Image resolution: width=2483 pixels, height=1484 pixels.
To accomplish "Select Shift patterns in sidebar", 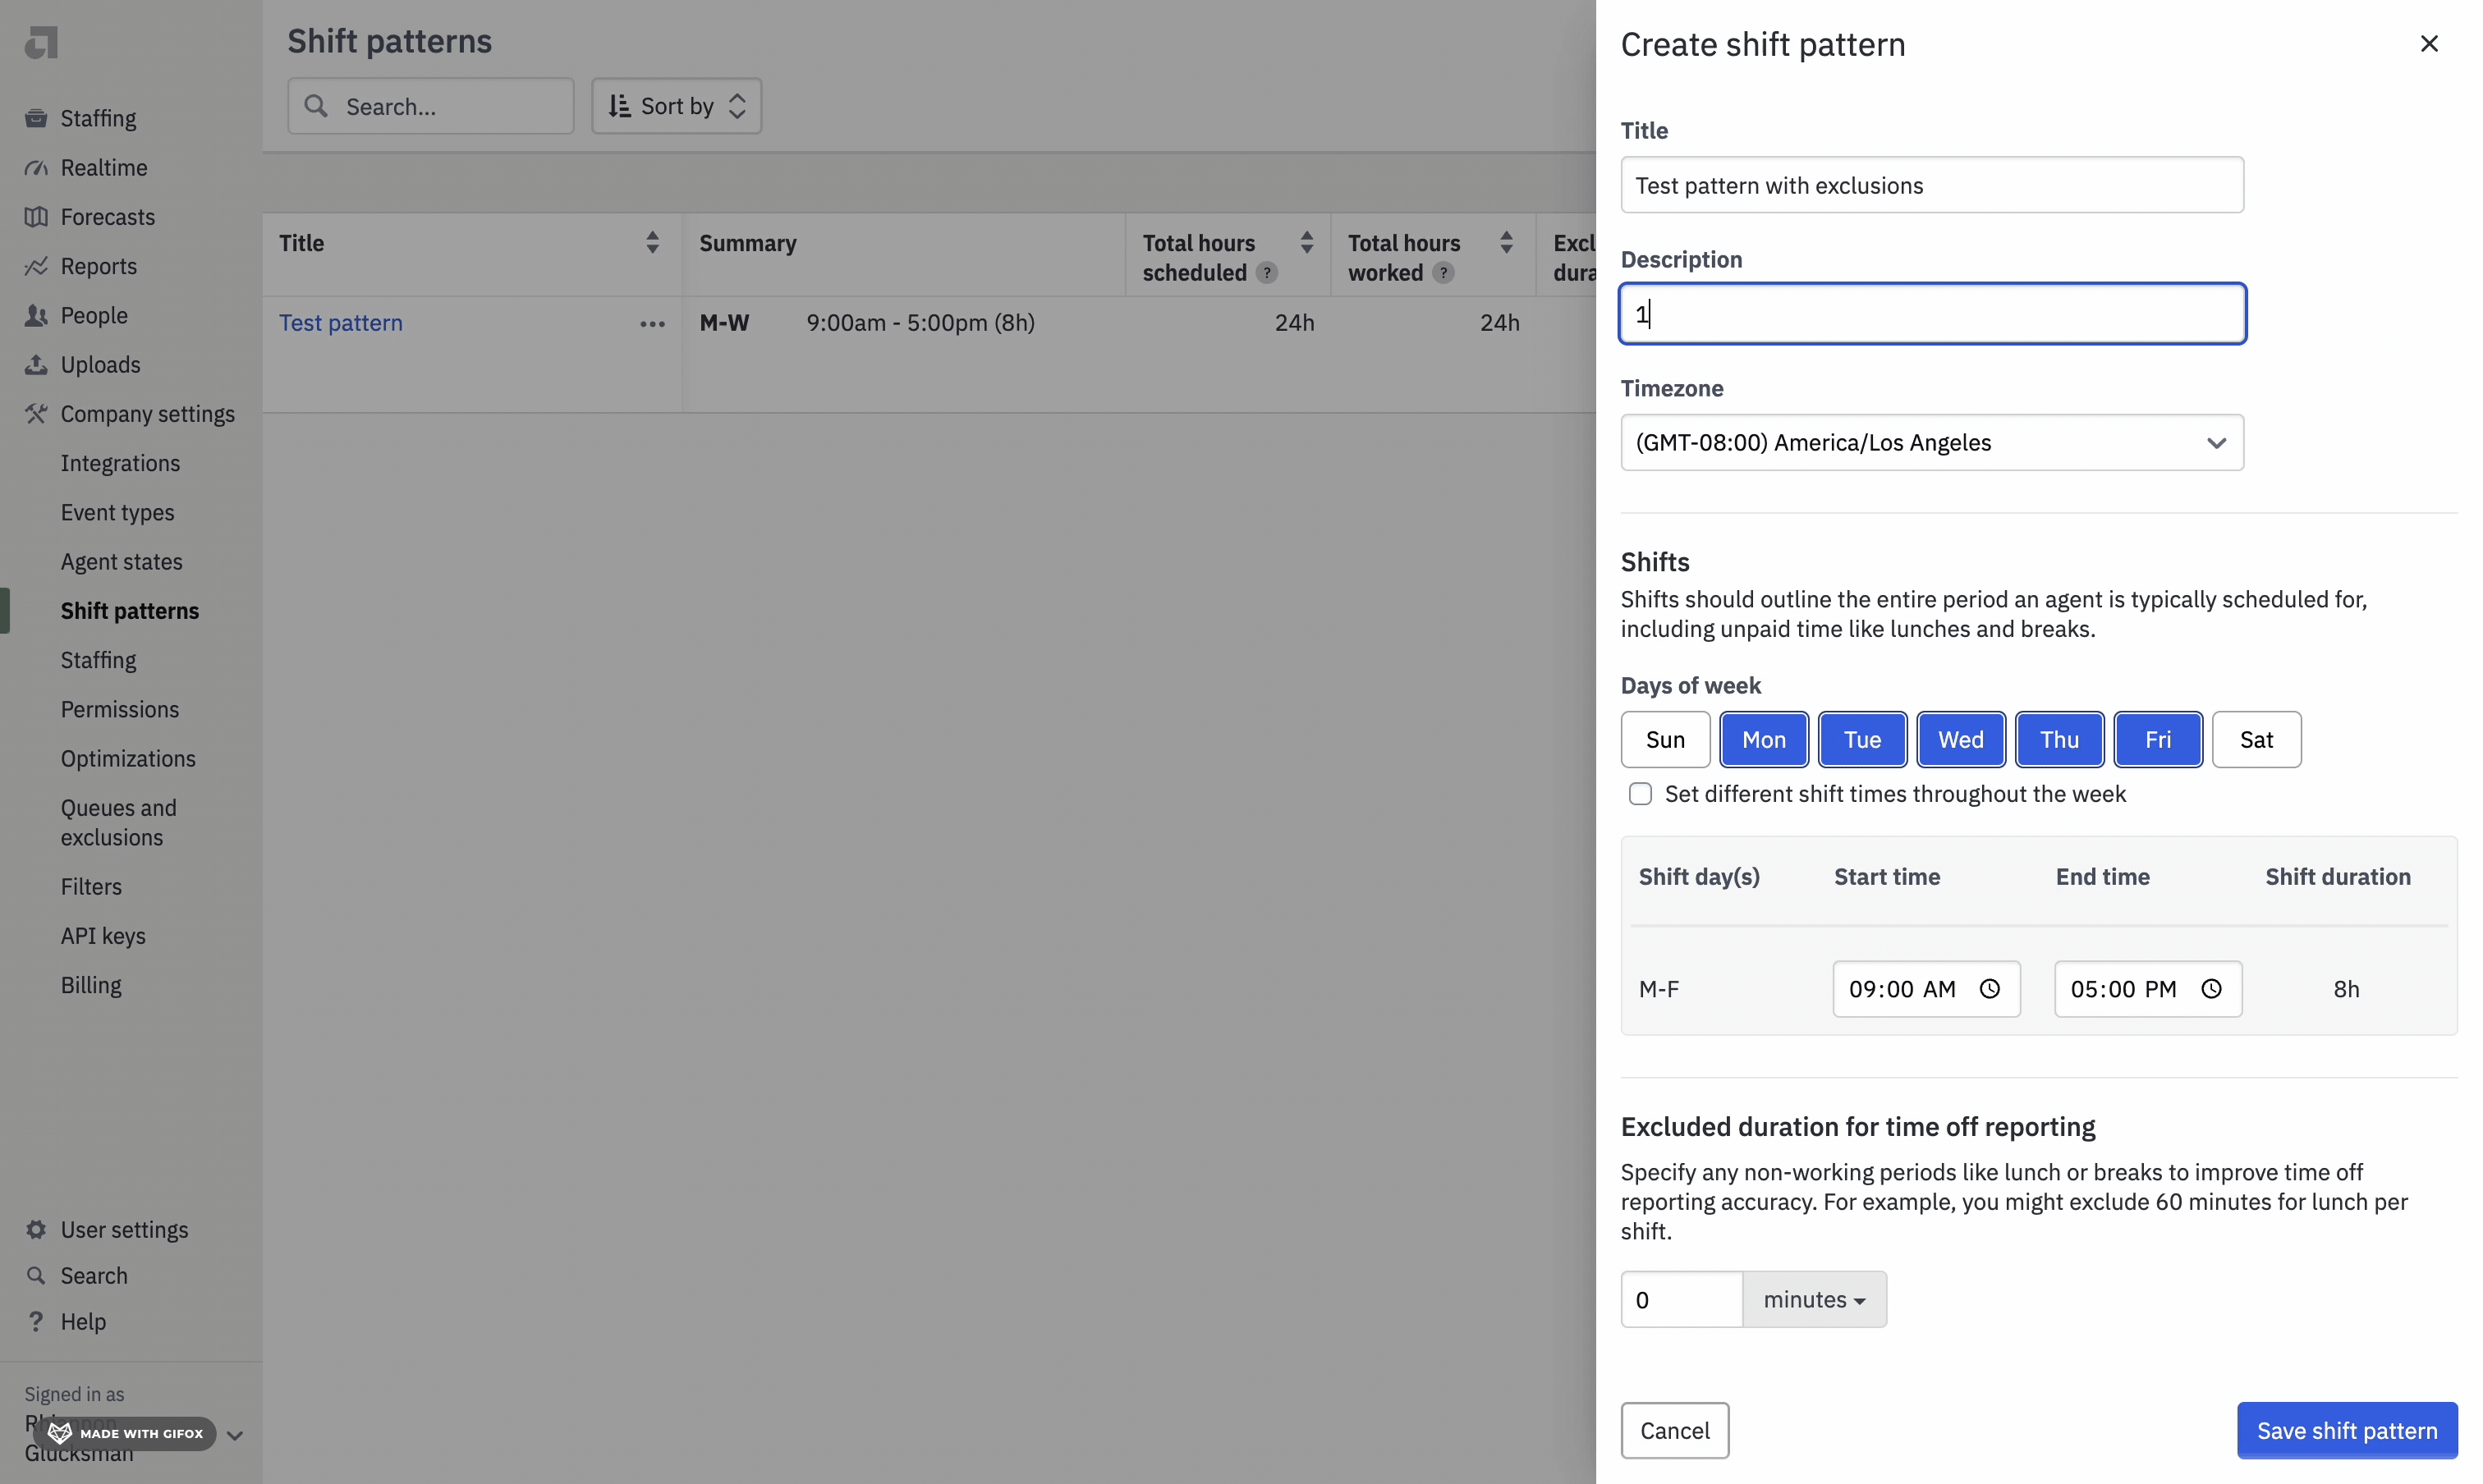I will (129, 610).
